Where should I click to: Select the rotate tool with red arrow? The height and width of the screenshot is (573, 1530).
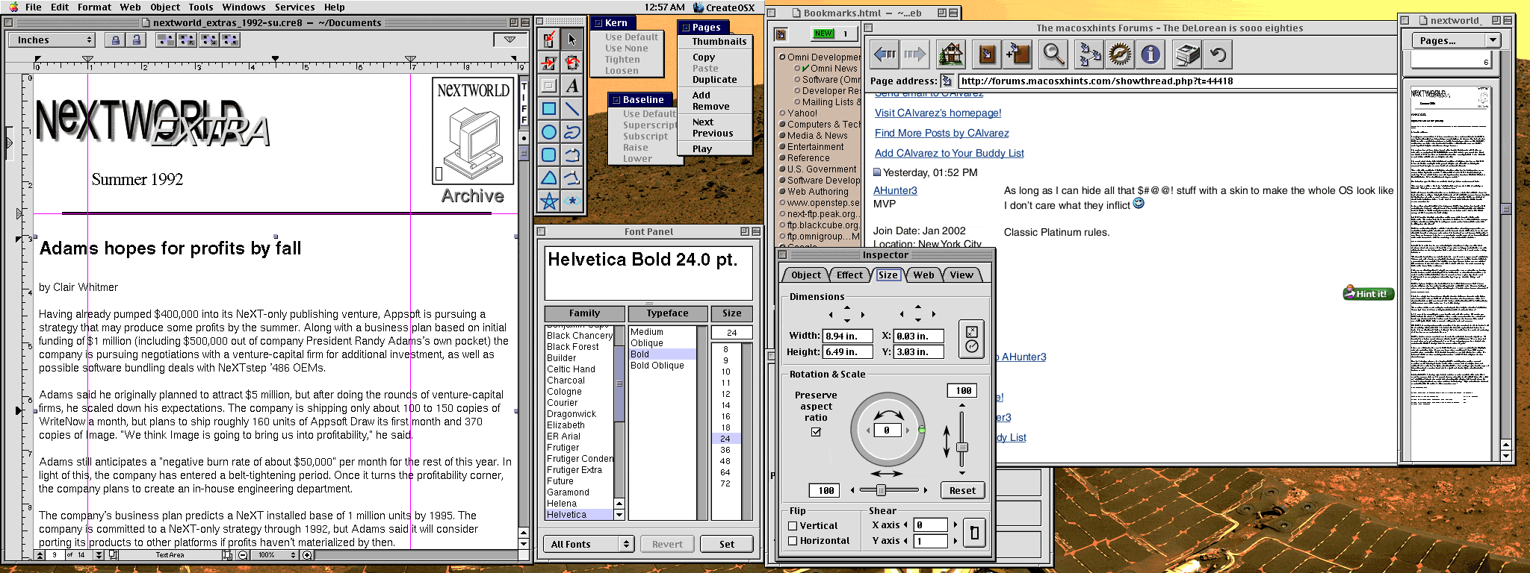pos(572,63)
